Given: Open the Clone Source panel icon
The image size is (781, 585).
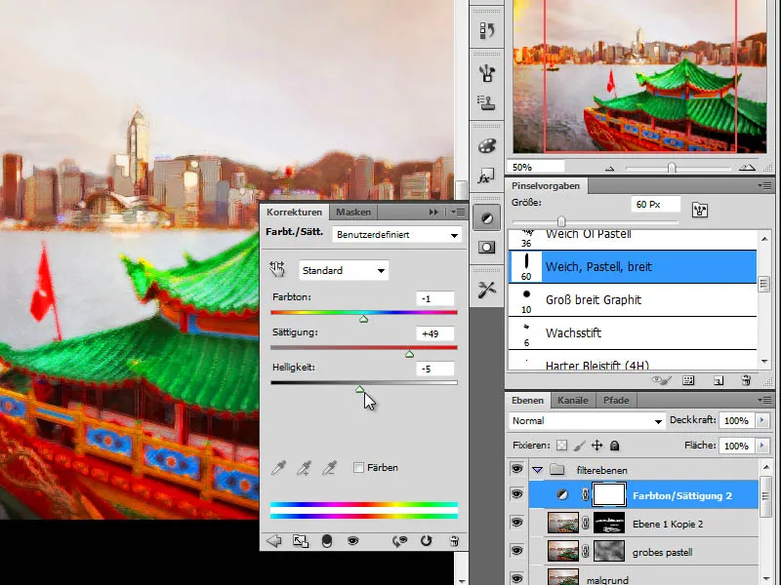Looking at the screenshot, I should click(x=486, y=103).
